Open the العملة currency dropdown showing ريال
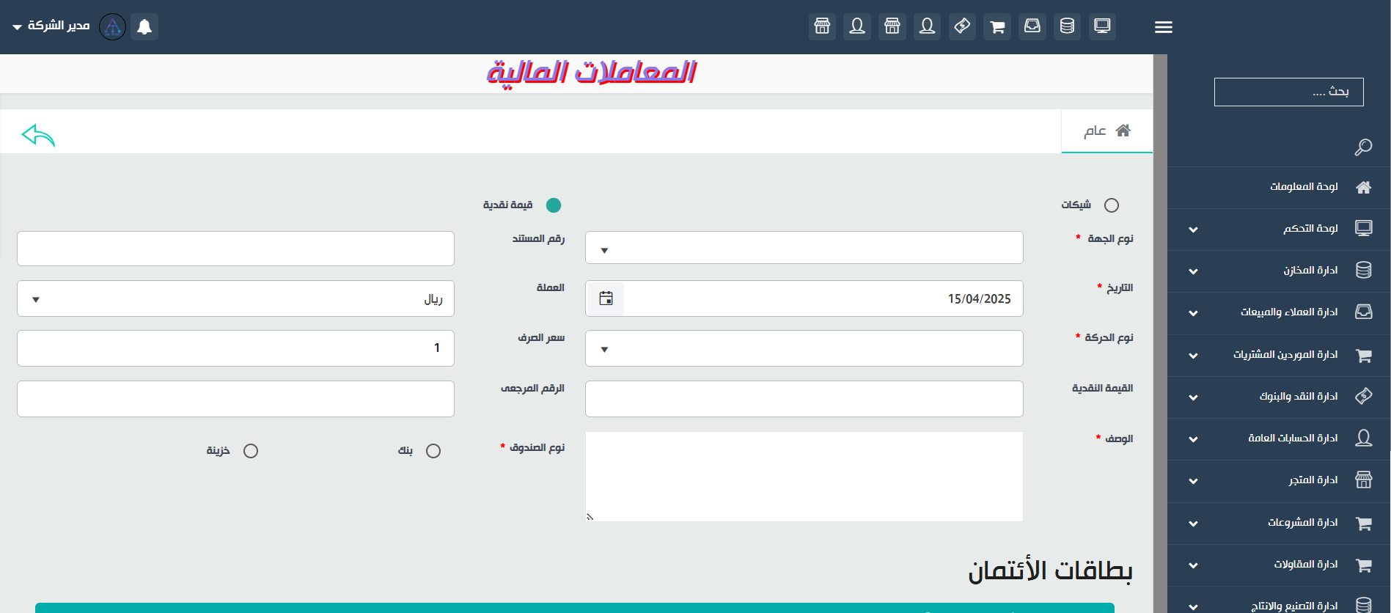The image size is (1391, 613). [x=235, y=298]
